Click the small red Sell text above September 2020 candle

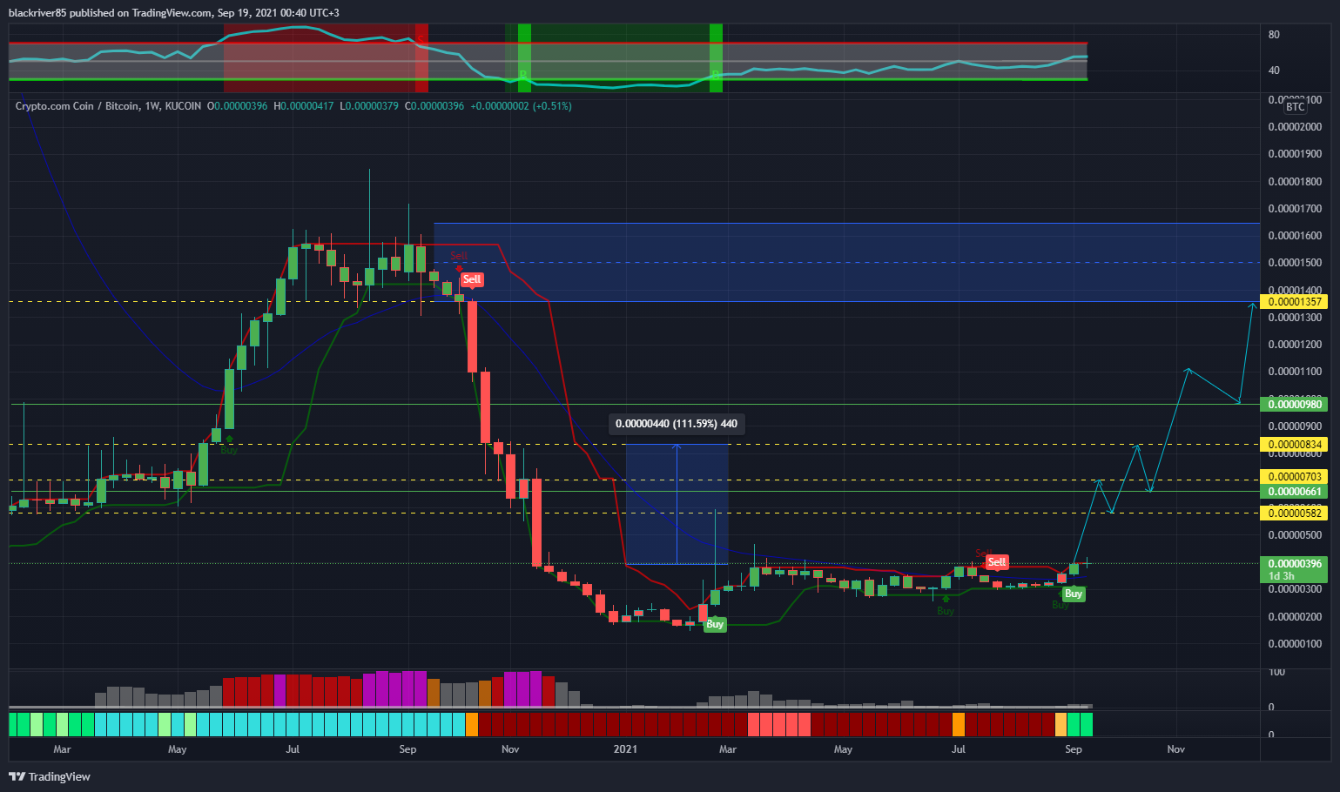459,256
